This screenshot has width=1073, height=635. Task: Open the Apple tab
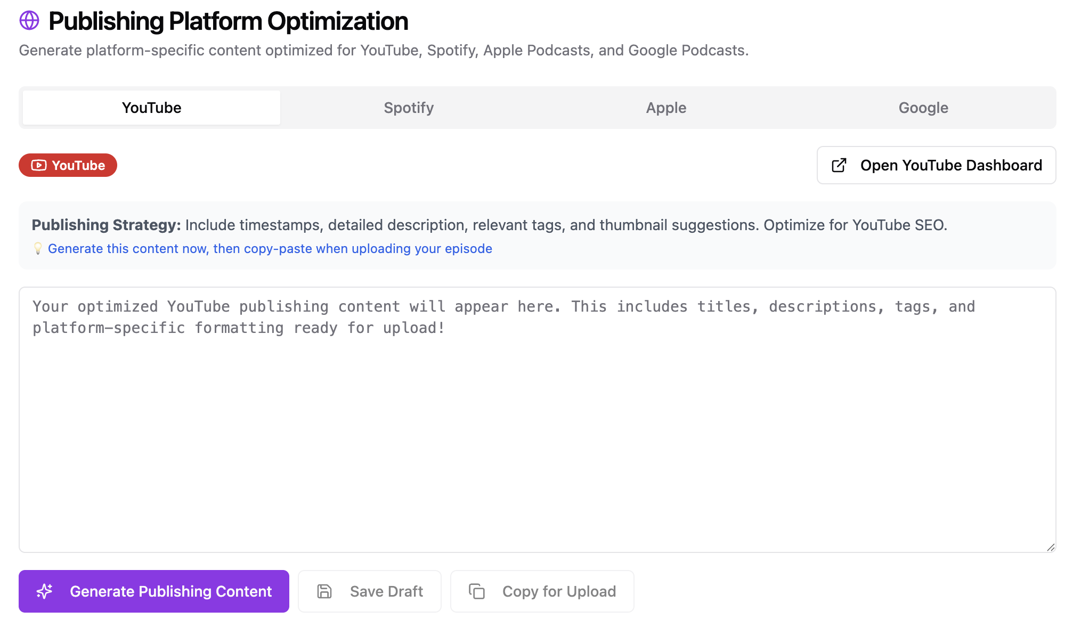coord(666,108)
